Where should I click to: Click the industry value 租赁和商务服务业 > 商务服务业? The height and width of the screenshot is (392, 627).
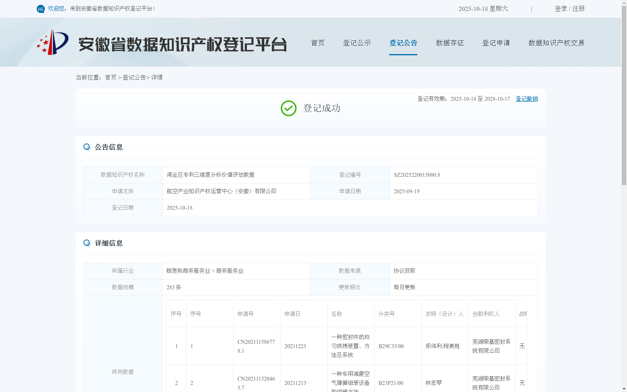205,271
